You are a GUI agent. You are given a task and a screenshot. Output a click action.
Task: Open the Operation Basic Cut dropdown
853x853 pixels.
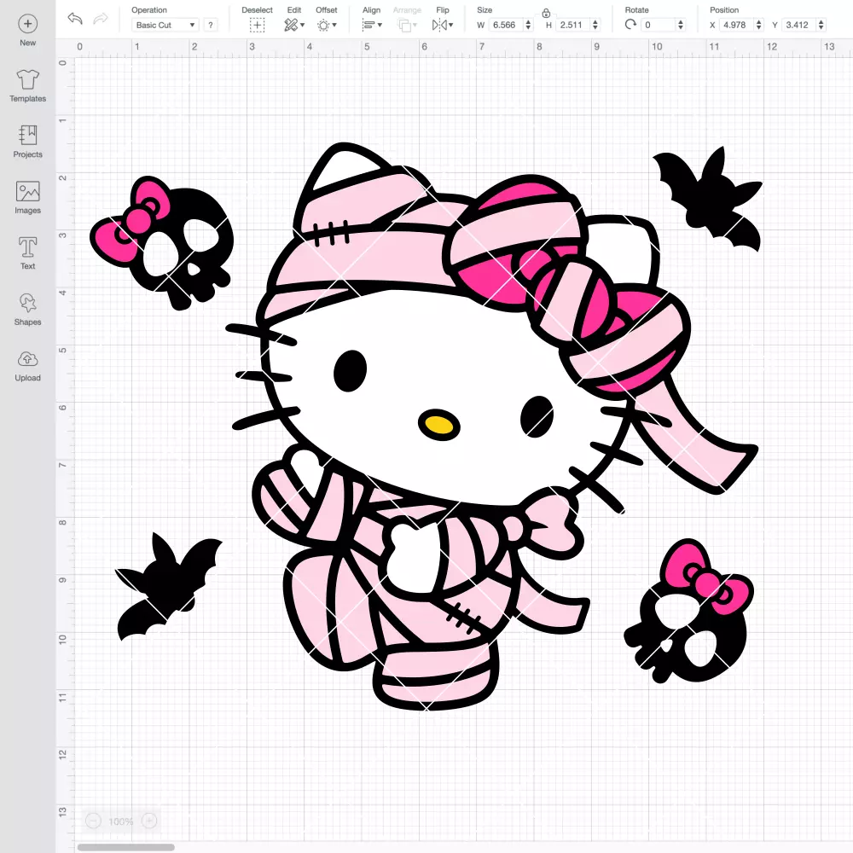coord(165,25)
